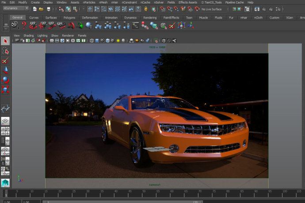This screenshot has height=203, width=305.
Task: Choose the Paint Selection tool
Action: [5, 60]
